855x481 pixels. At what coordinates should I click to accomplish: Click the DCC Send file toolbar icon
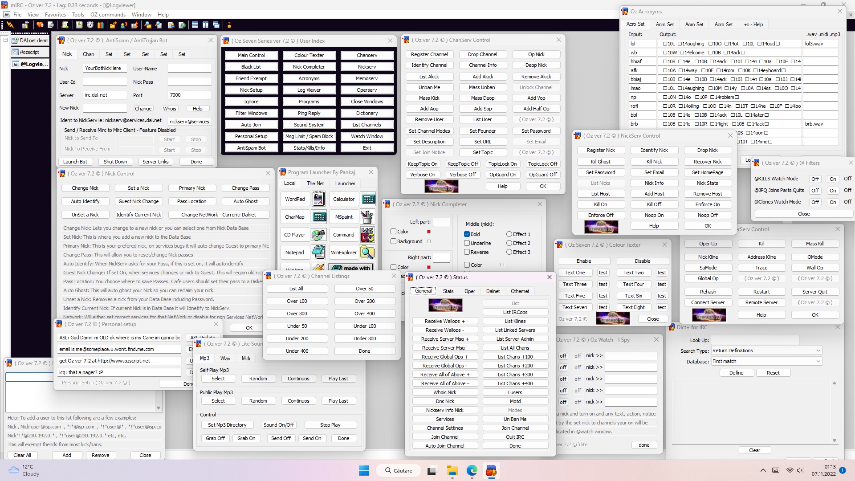(113, 25)
